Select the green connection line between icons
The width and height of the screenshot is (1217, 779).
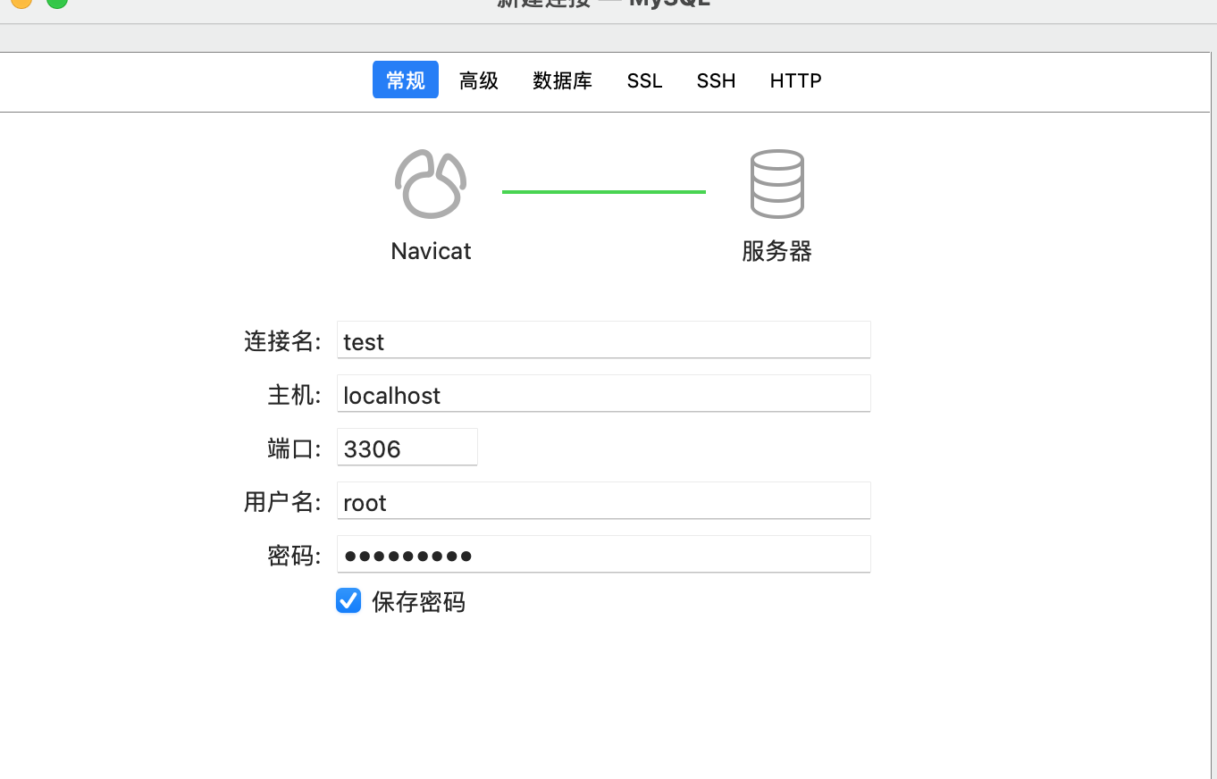603,190
